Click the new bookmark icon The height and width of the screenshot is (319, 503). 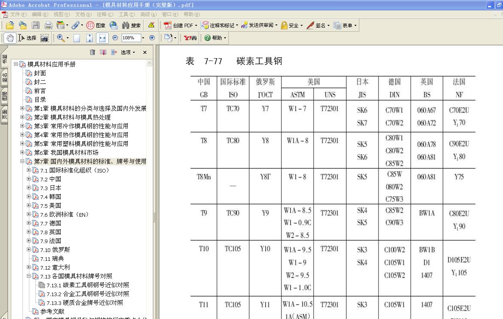click(x=103, y=52)
